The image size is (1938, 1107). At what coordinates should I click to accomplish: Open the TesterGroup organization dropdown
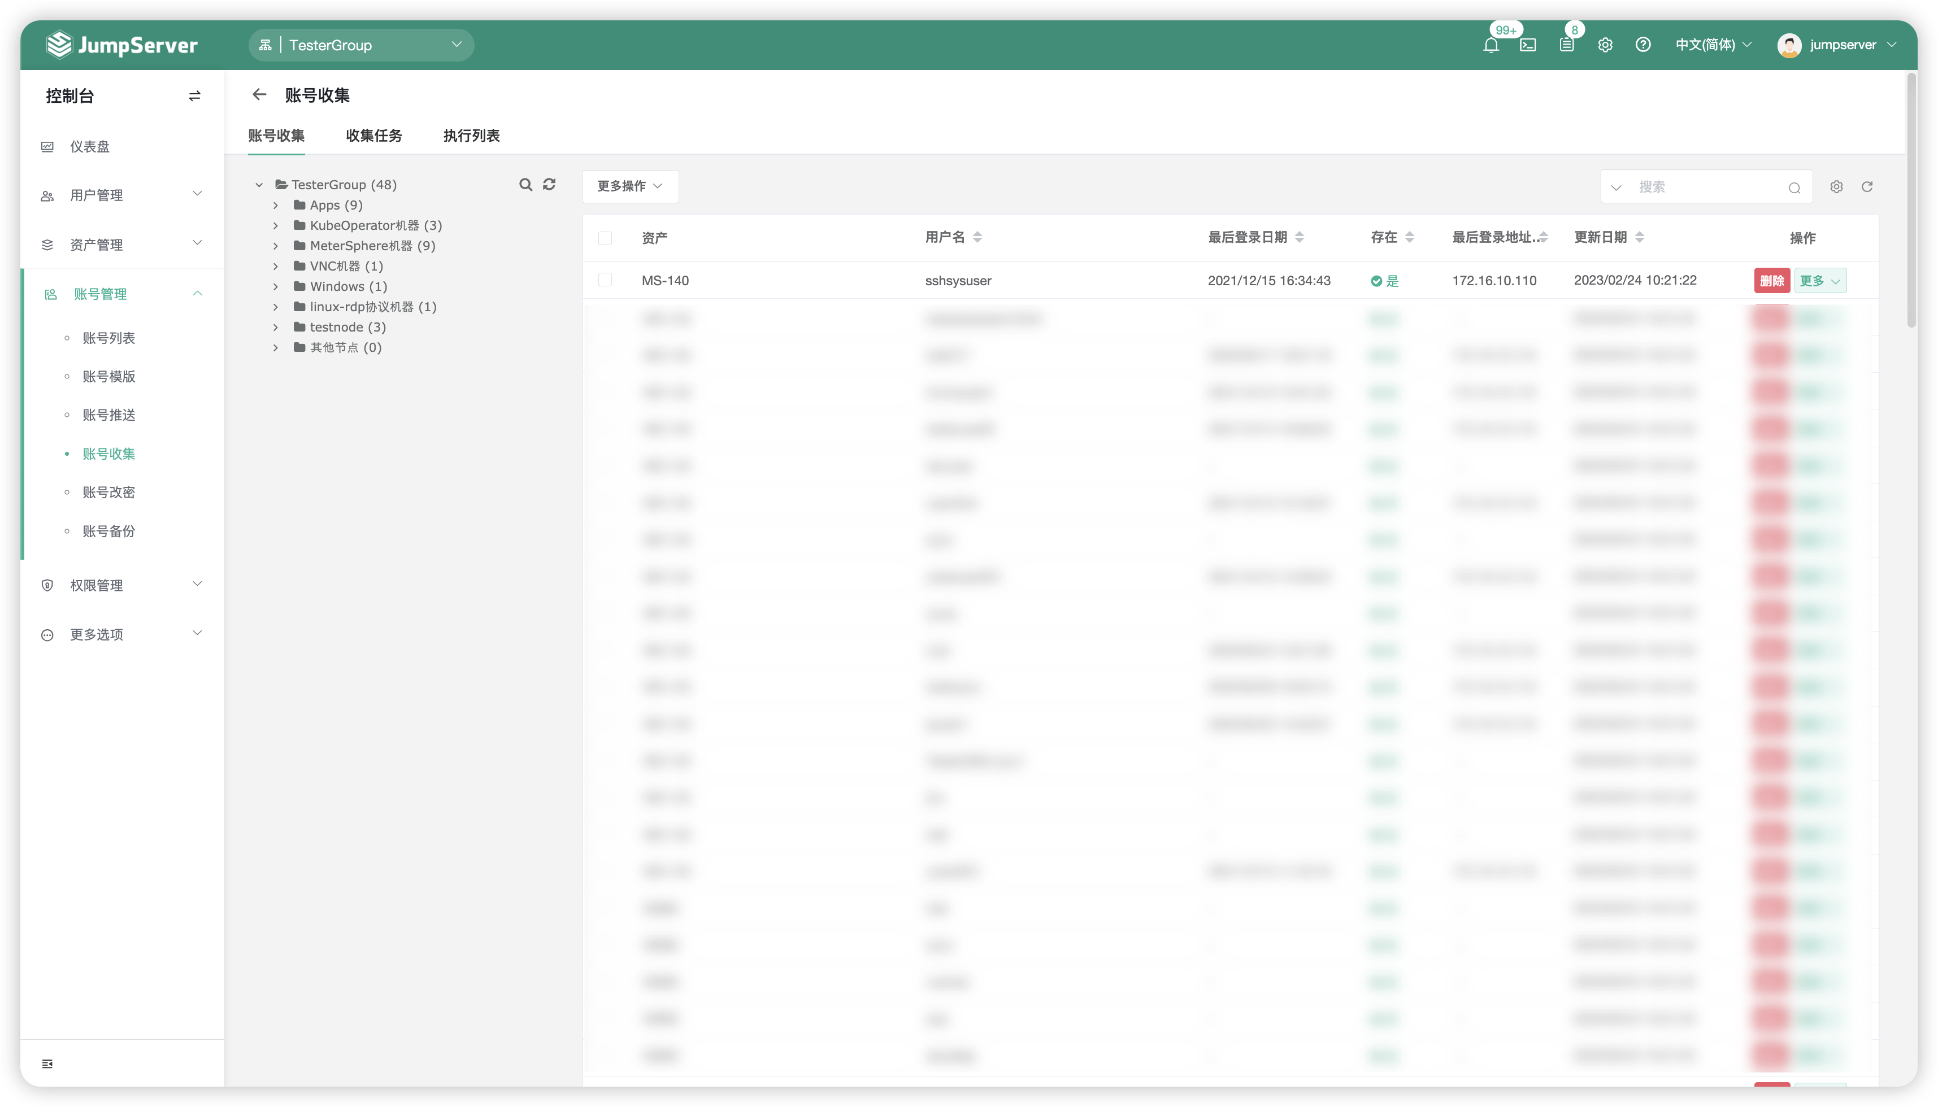[361, 45]
